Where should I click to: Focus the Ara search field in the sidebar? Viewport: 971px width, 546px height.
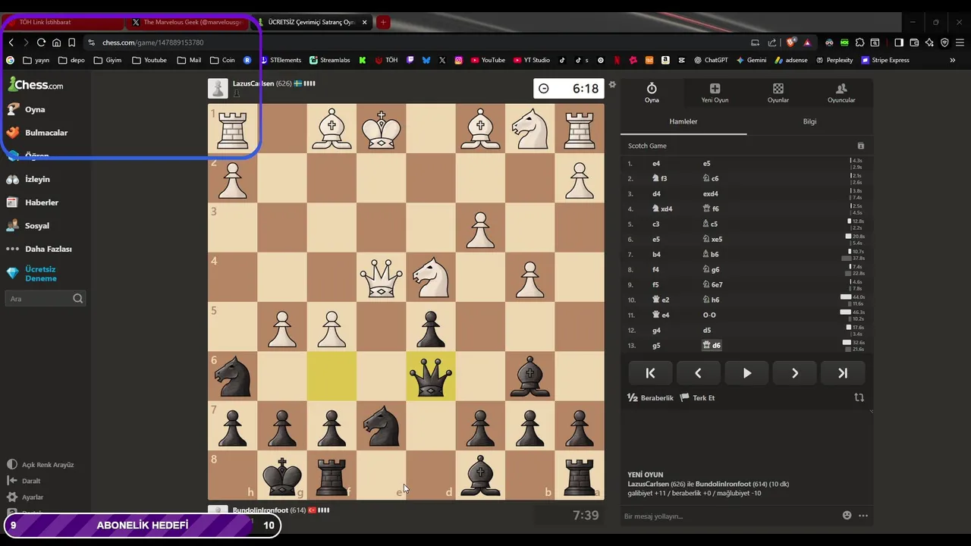pyautogui.click(x=46, y=299)
